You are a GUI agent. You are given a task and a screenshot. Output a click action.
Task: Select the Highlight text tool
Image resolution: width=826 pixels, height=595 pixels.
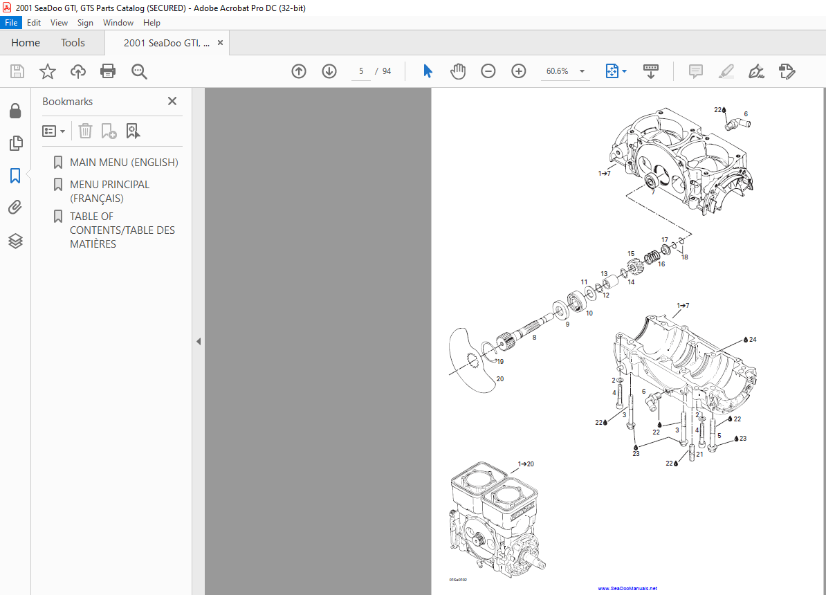pos(726,71)
